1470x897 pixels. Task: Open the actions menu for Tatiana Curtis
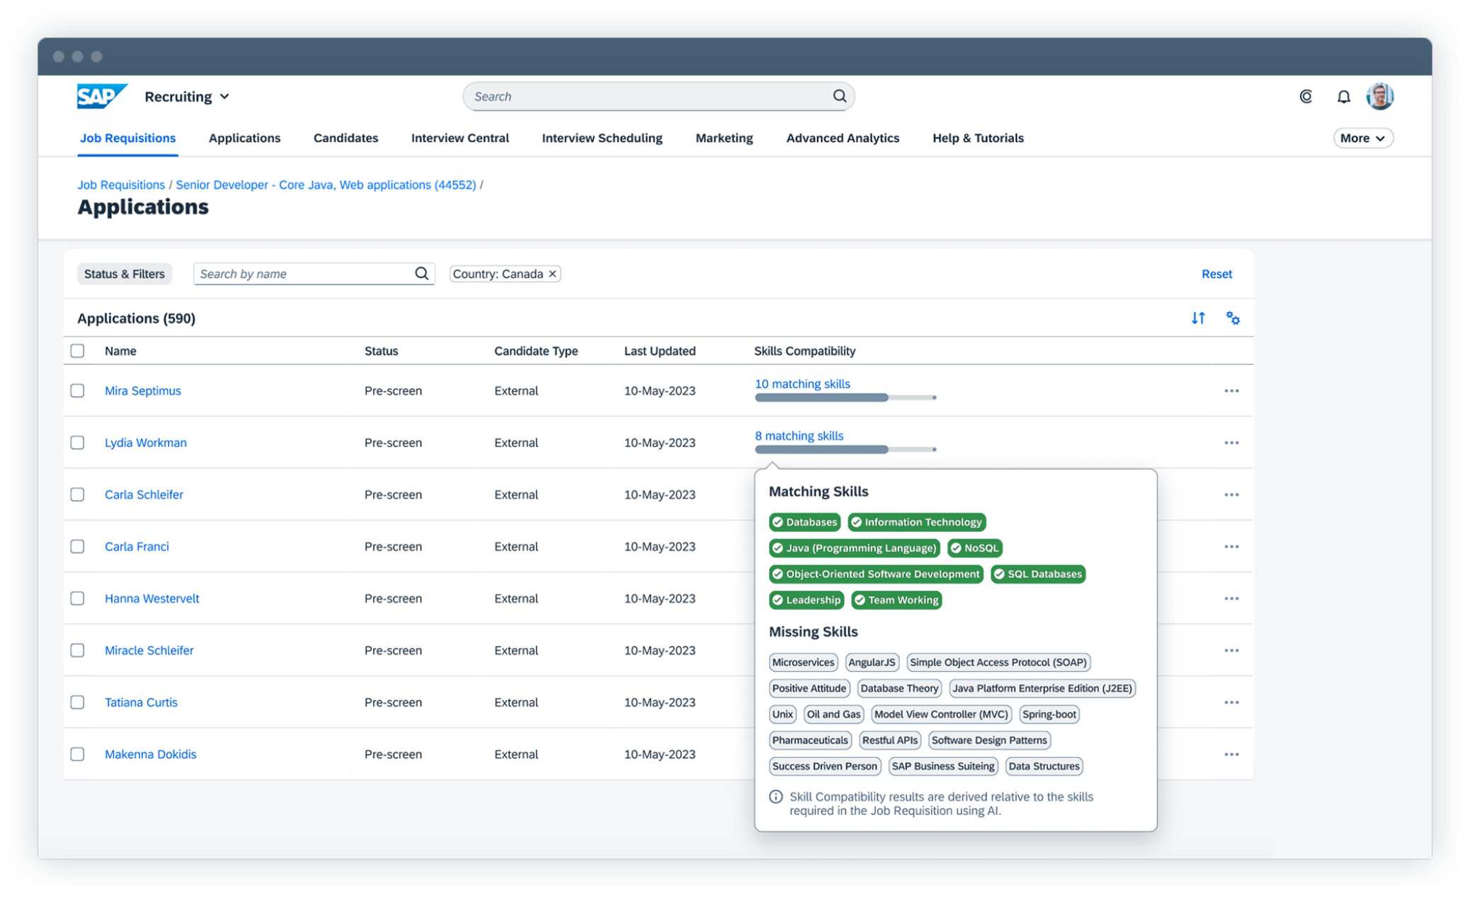coord(1231,702)
